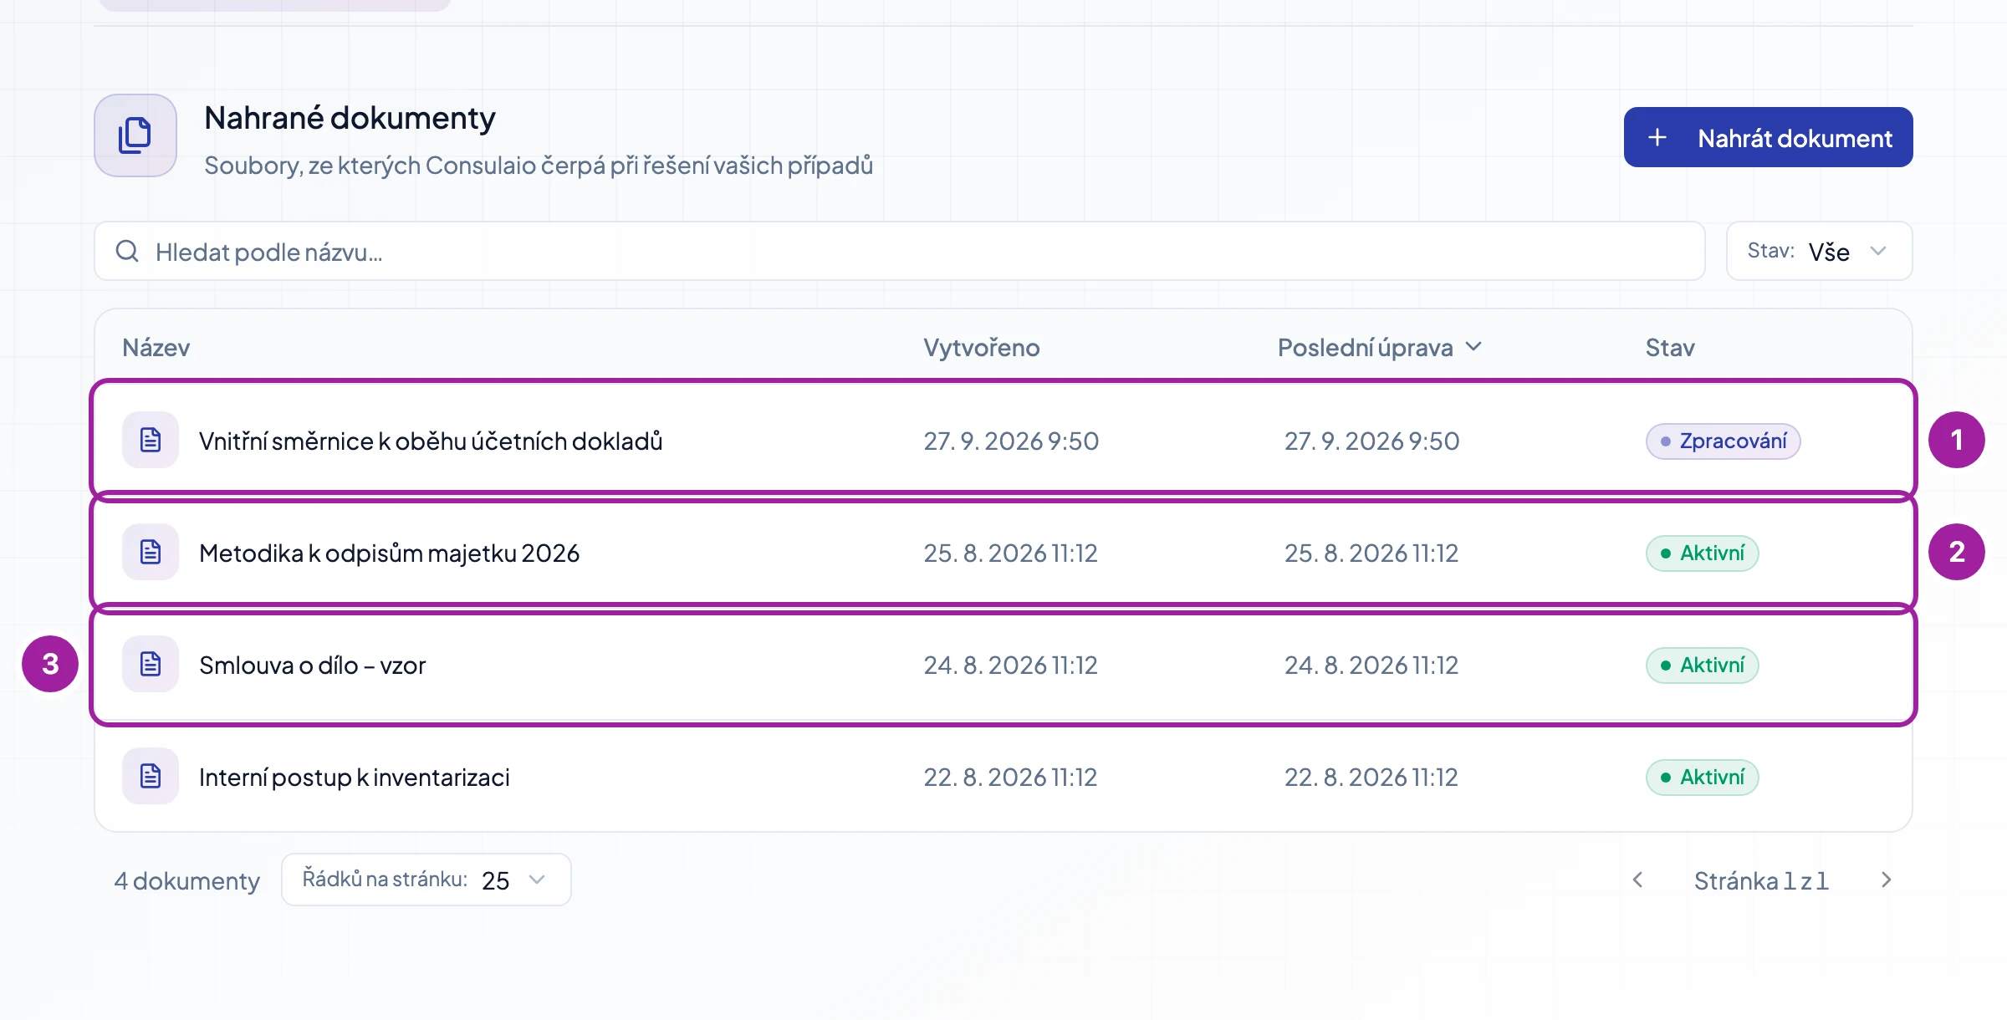Click the search magnifier icon
The width and height of the screenshot is (2007, 1020).
point(127,251)
